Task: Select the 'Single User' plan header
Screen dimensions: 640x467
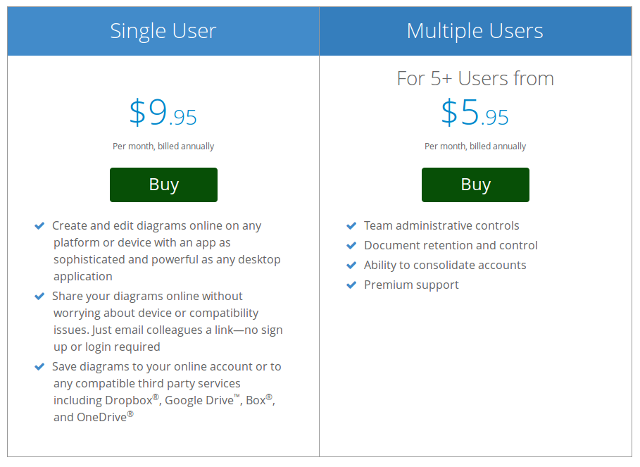Action: [x=163, y=30]
